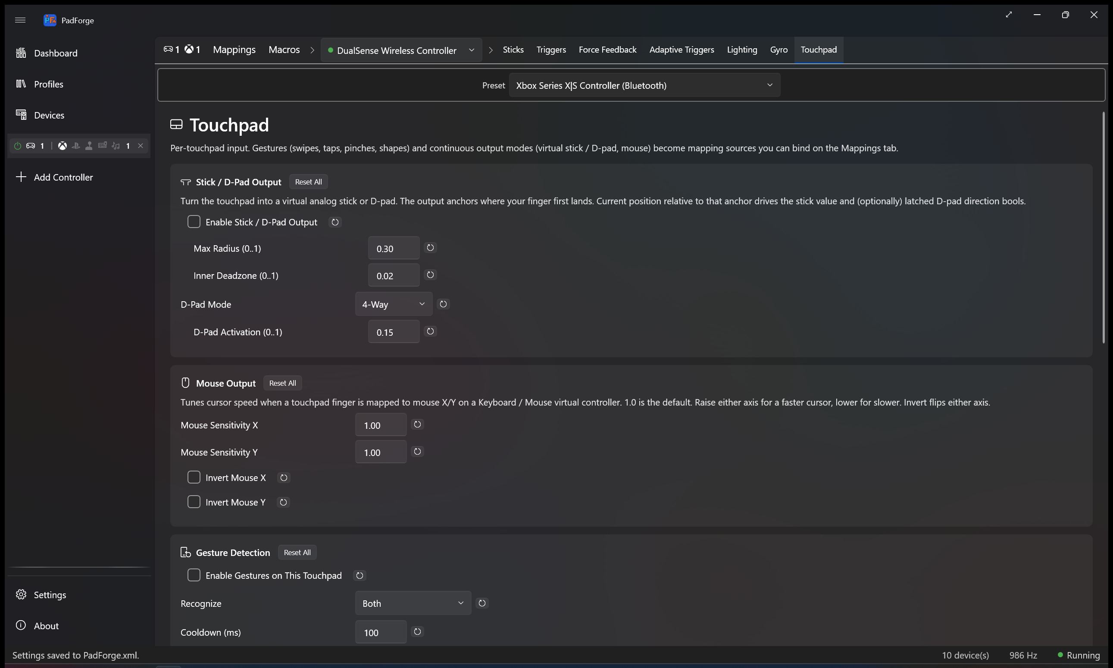
Task: Open the hamburger navigation menu
Action: click(x=20, y=20)
